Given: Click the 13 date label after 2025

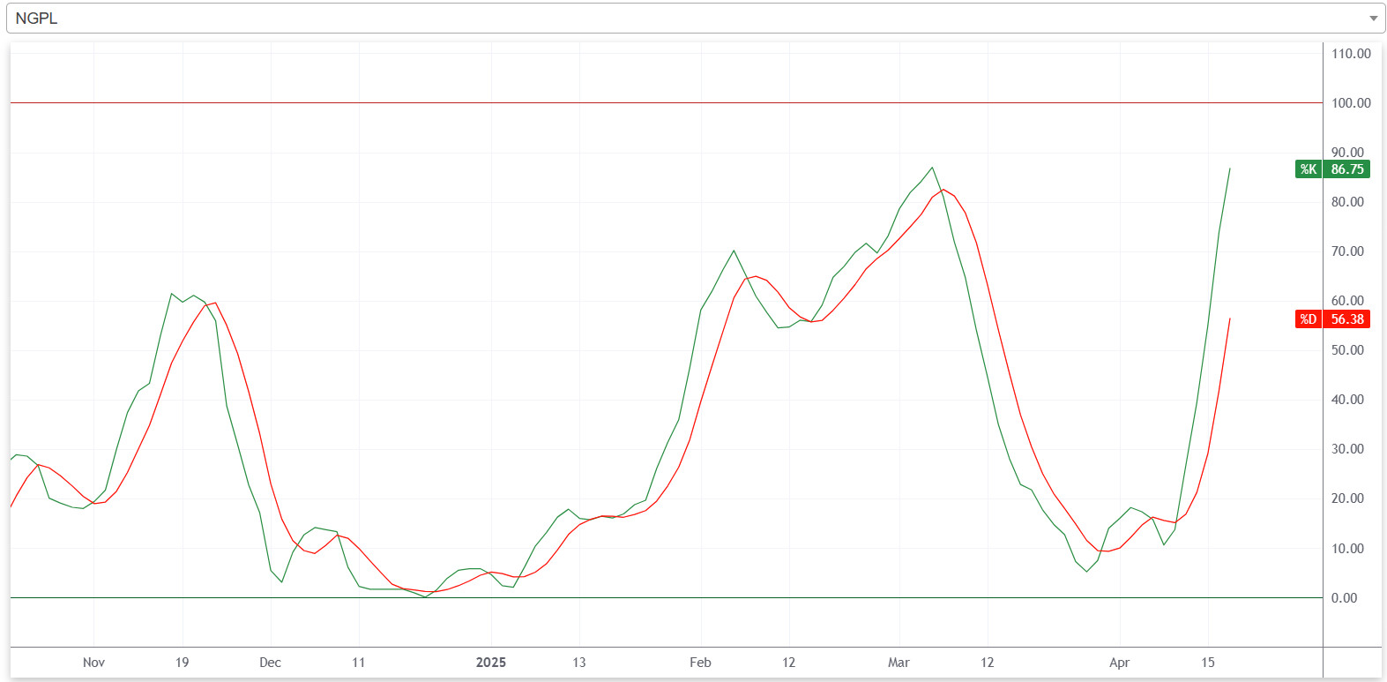Looking at the screenshot, I should point(578,663).
